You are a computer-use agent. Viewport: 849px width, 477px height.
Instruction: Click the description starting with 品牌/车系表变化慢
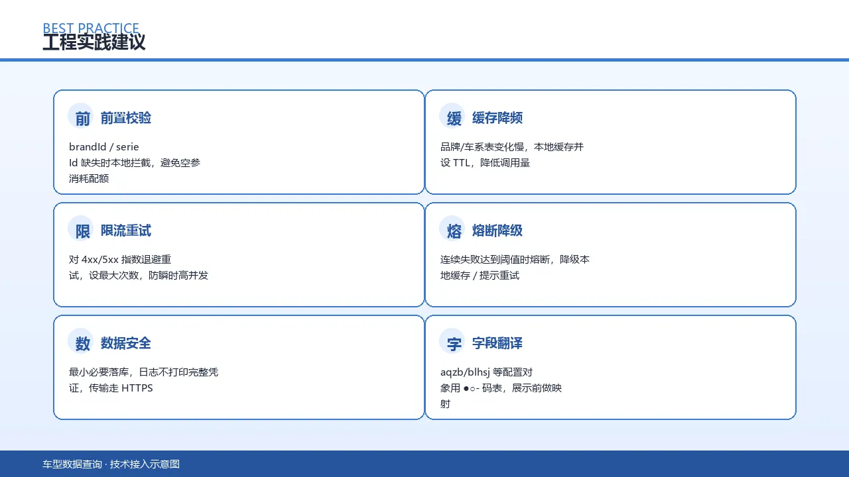[x=512, y=155]
